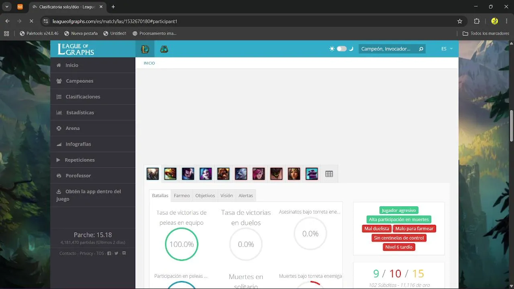Open the Paletools v24.0.46 bookmark
Screen dimensions: 514x289
[39, 33]
